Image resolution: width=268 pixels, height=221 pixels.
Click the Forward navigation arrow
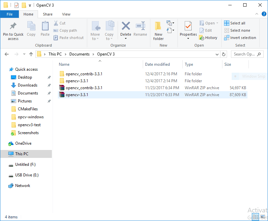(17, 54)
